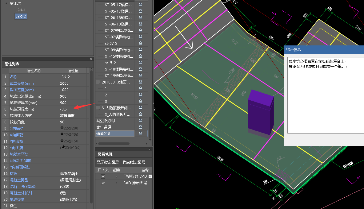Expand color triangle for CAD 原始图层

click(116, 183)
